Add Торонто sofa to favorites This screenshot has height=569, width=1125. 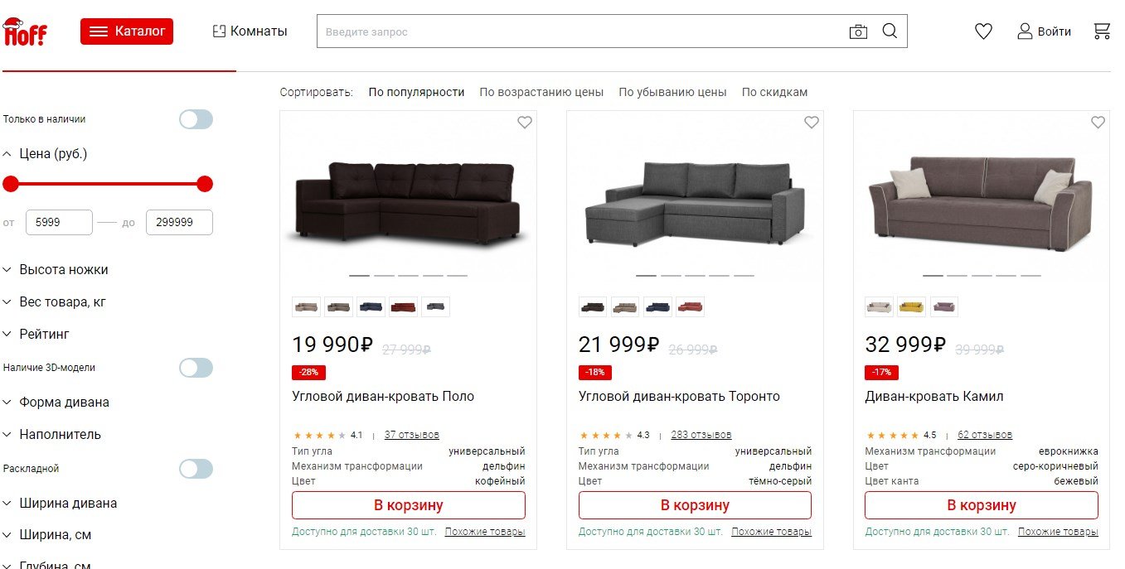pos(812,123)
